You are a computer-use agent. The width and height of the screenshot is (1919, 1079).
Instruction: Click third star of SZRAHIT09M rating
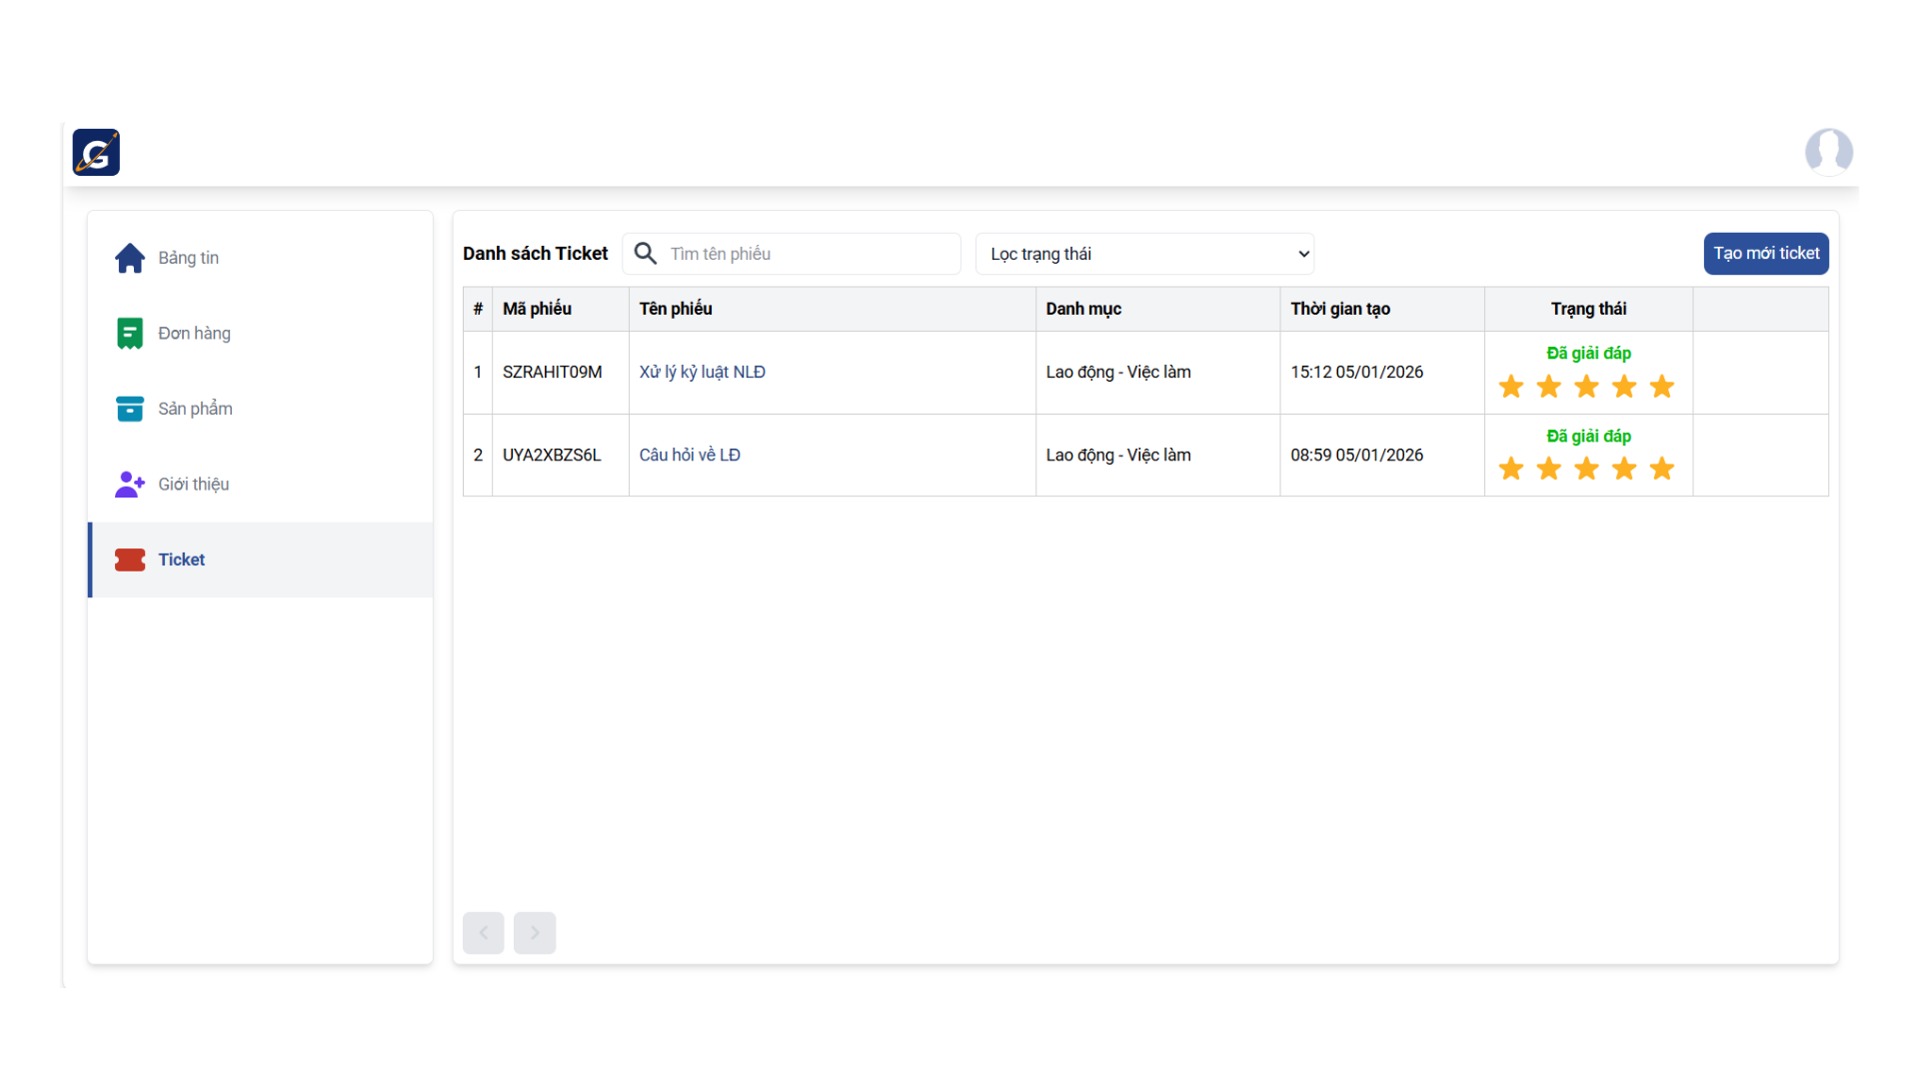pos(1586,387)
